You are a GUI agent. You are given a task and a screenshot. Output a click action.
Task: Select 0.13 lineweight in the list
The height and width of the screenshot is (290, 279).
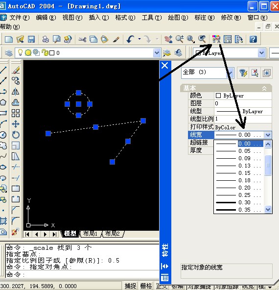pyautogui.click(x=239, y=166)
